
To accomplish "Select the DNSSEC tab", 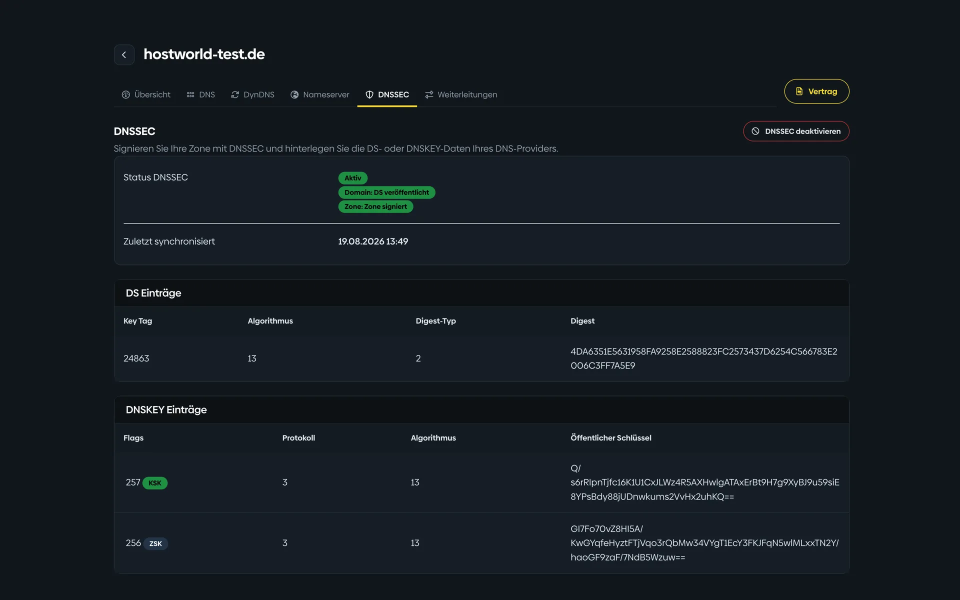I will pos(387,94).
